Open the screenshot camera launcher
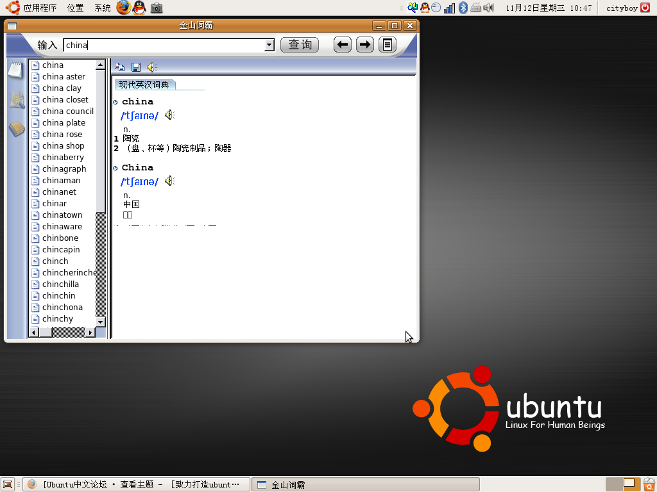 point(157,8)
